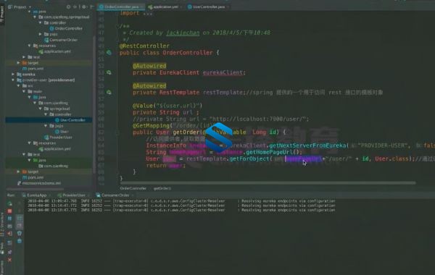Image resolution: width=435 pixels, height=275 pixels.
Task: Close the ConsumerOrder run tab
Action: tap(133, 195)
